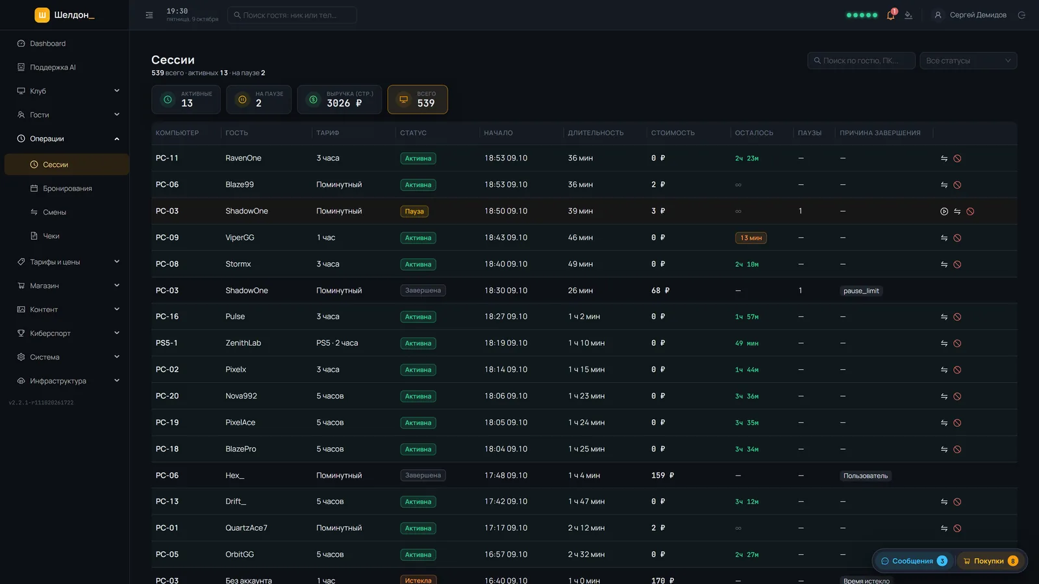The height and width of the screenshot is (584, 1039).
Task: Open the notifications bell
Action: (x=890, y=15)
